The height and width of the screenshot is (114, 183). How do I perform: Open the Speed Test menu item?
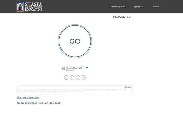click(139, 7)
